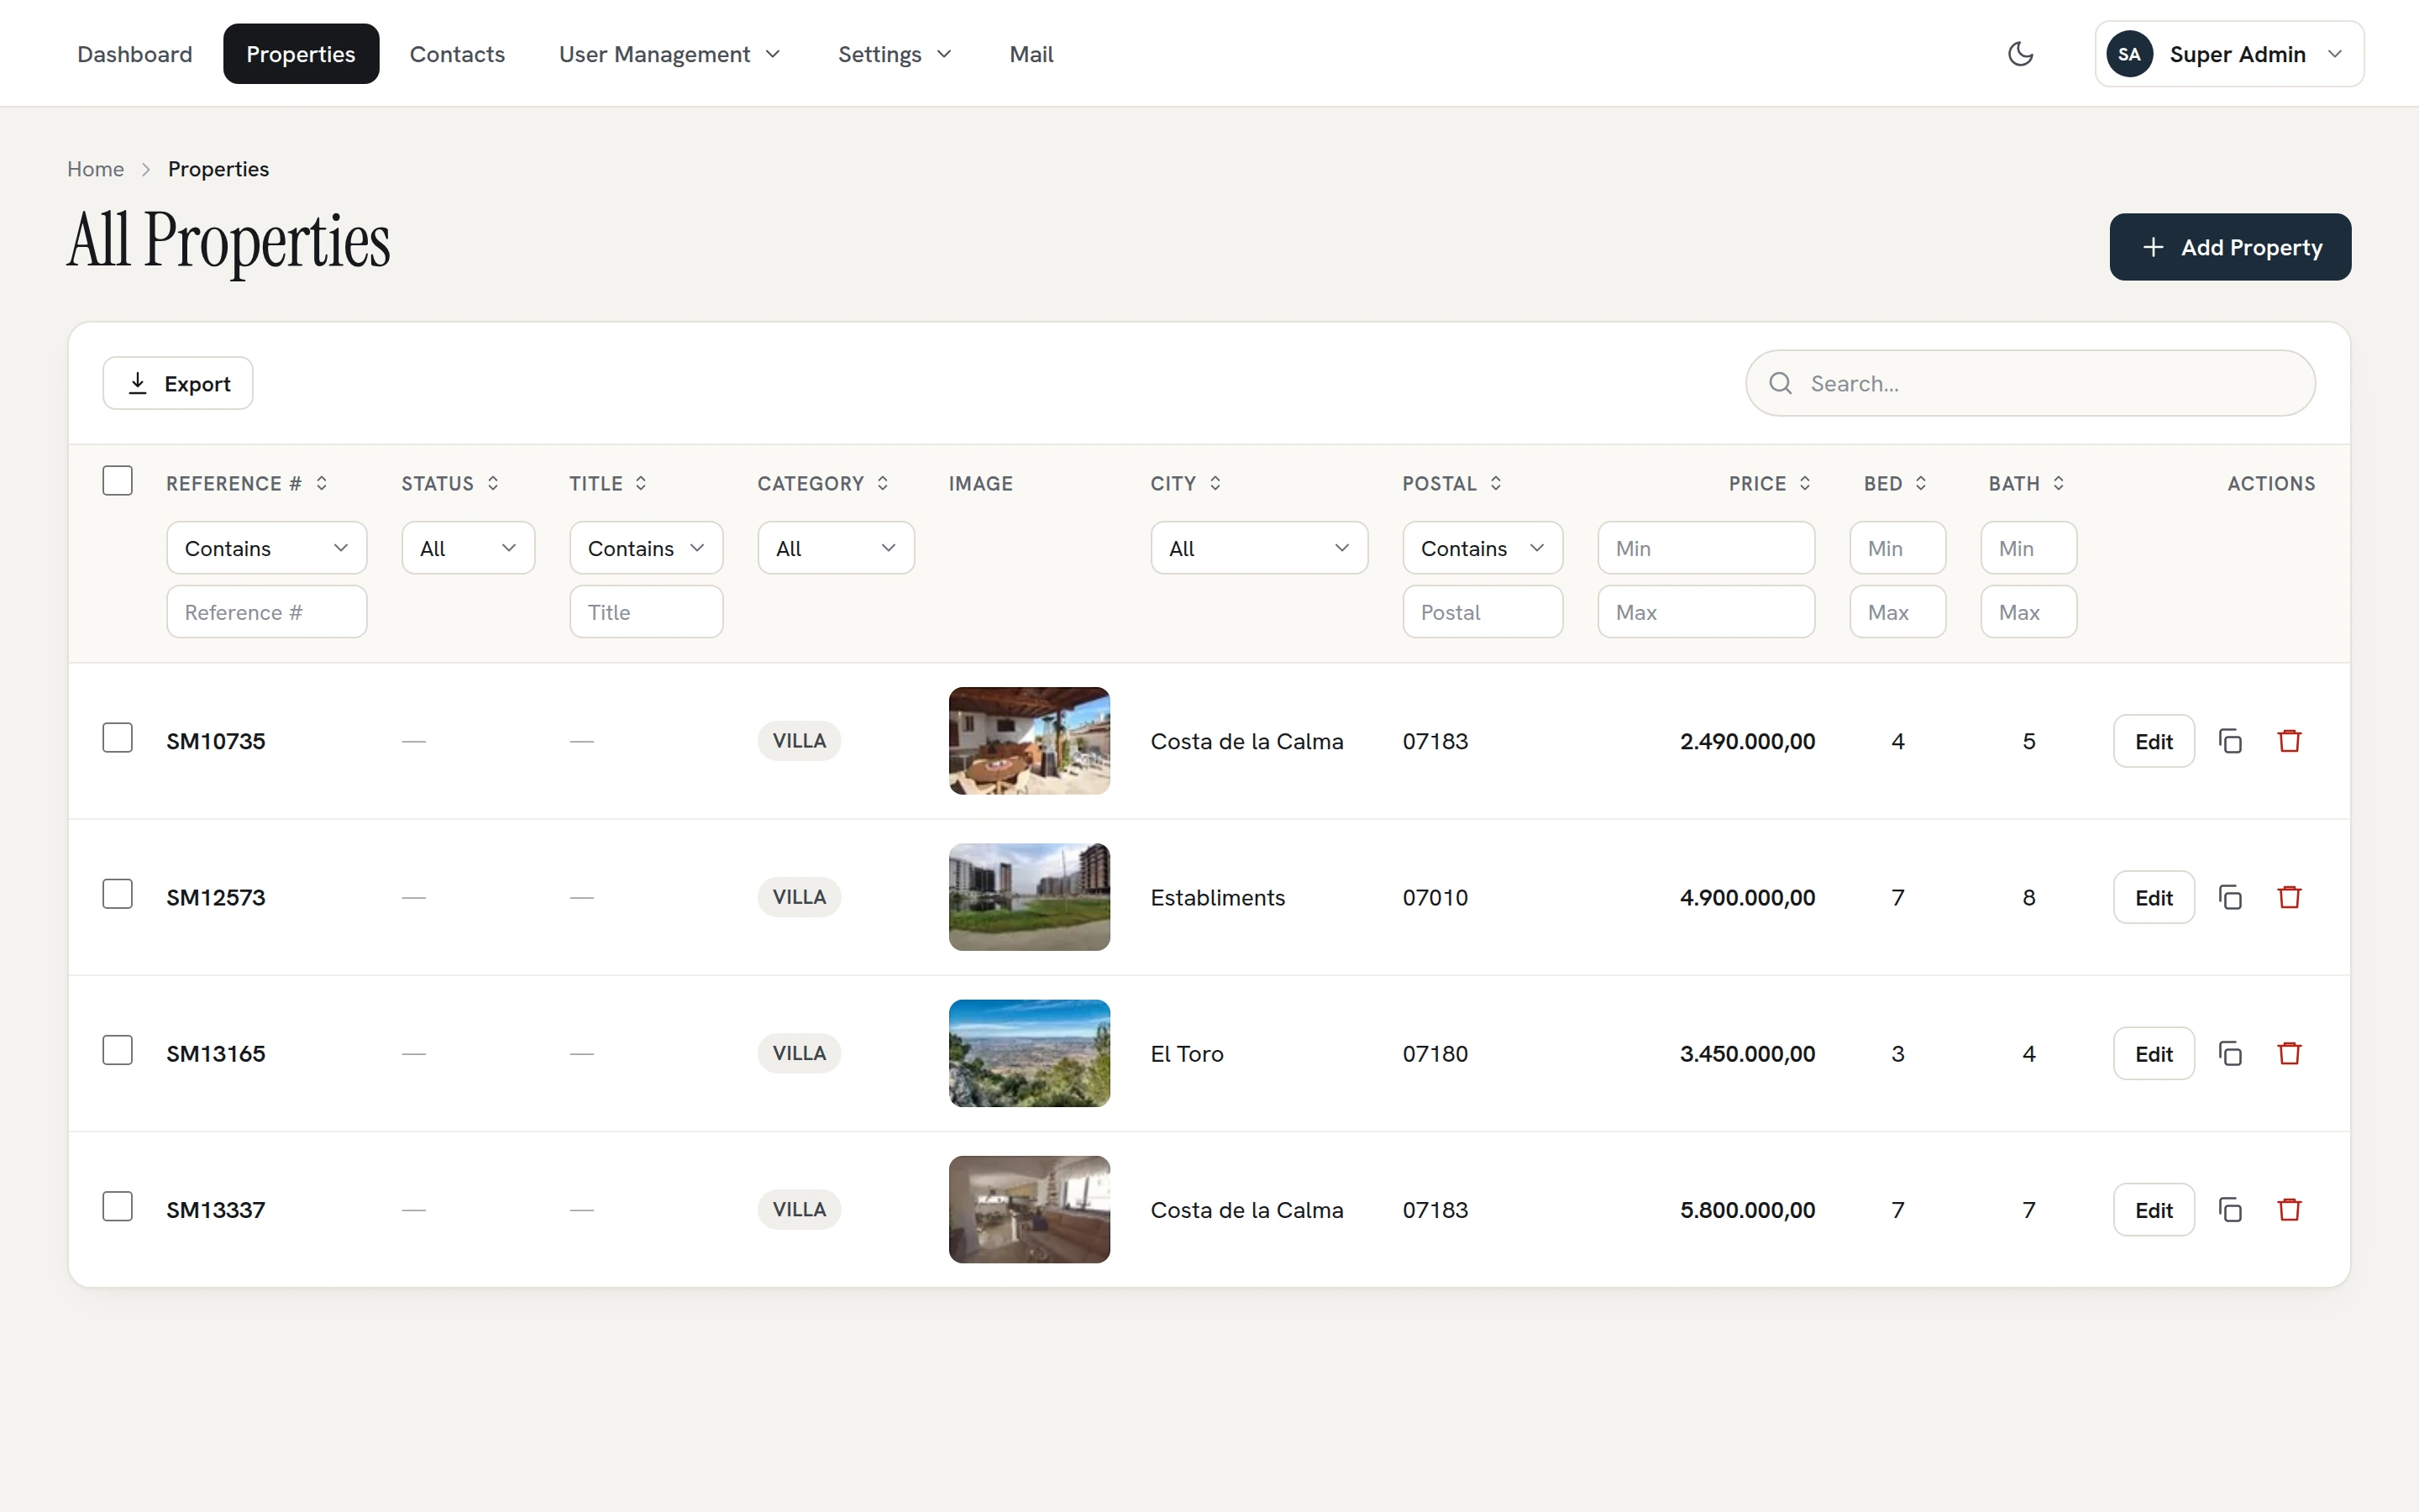Image resolution: width=2419 pixels, height=1512 pixels.
Task: Sort by Bed column arrows
Action: tap(1920, 483)
